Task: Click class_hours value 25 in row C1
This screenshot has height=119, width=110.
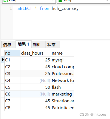Action: coord(36,60)
